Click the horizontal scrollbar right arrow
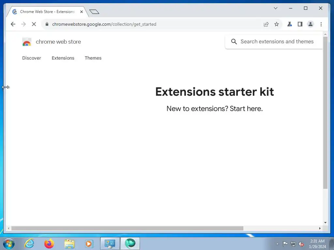 click(320, 228)
